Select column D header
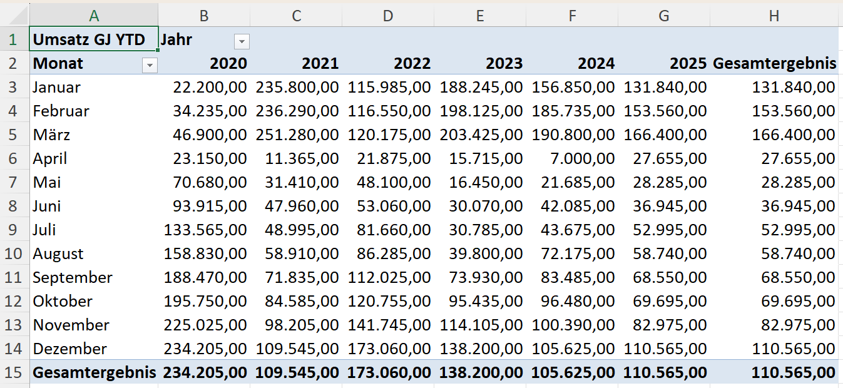This screenshot has height=388, width=843. [388, 16]
